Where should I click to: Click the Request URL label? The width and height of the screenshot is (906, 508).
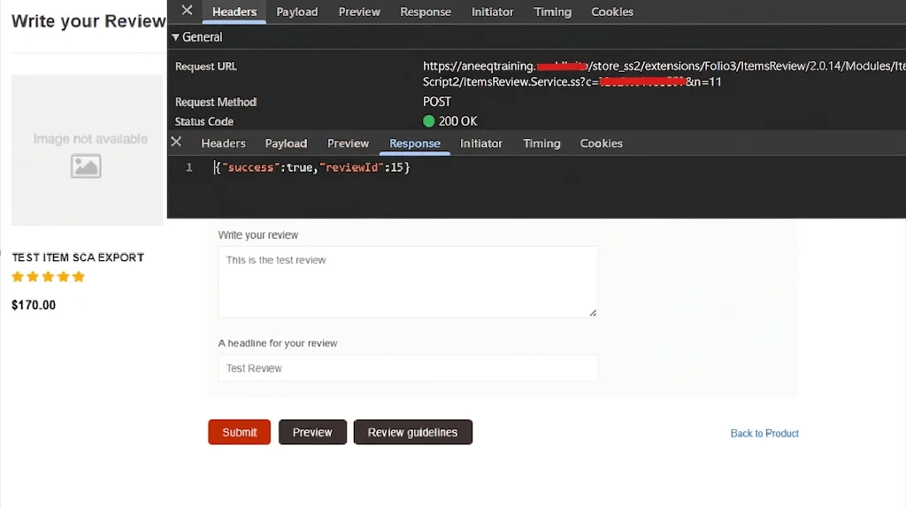[x=205, y=66]
